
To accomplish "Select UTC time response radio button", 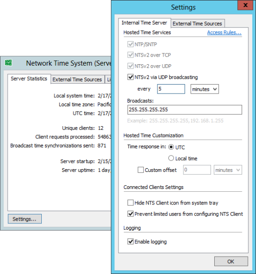I will pos(171,147).
